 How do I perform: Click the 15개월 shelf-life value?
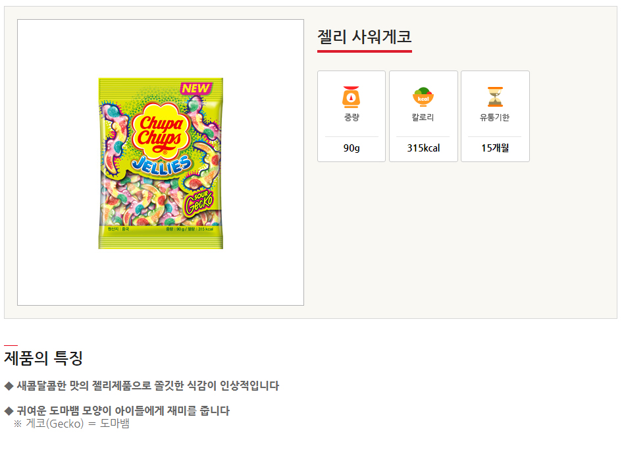point(495,148)
